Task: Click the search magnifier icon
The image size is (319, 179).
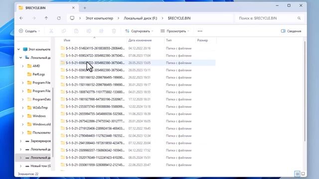Action: click(x=299, y=18)
